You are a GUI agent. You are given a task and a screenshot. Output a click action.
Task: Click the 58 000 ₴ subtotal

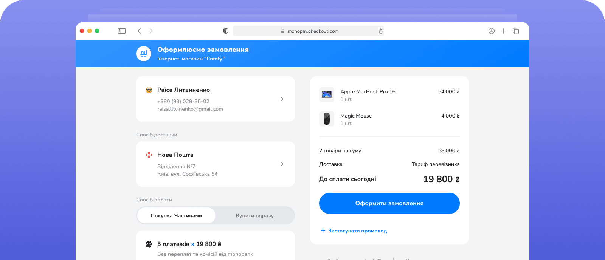449,150
